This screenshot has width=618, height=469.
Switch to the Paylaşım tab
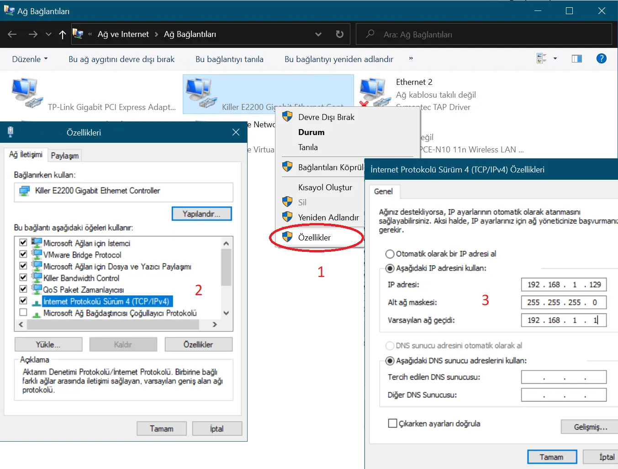(64, 156)
